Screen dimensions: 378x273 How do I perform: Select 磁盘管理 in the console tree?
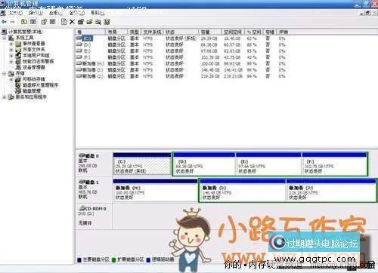pos(32,91)
